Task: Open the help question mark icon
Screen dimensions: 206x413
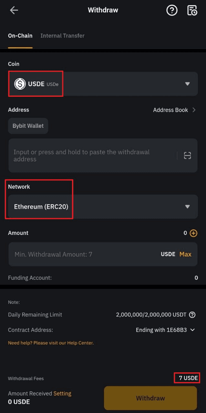Action: tap(172, 10)
